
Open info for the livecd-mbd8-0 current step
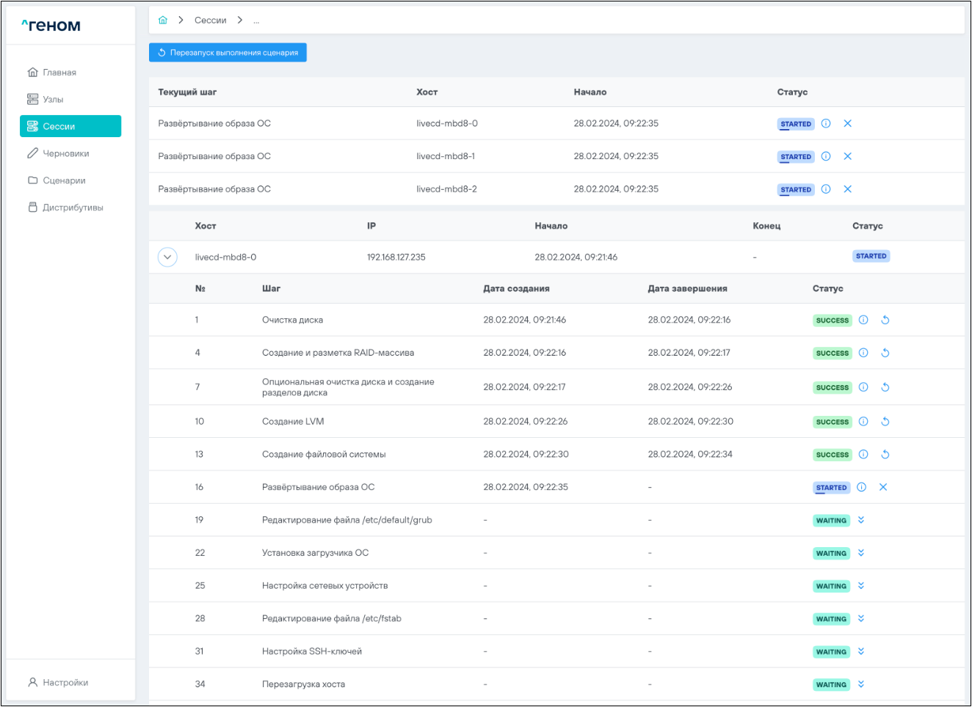click(826, 124)
